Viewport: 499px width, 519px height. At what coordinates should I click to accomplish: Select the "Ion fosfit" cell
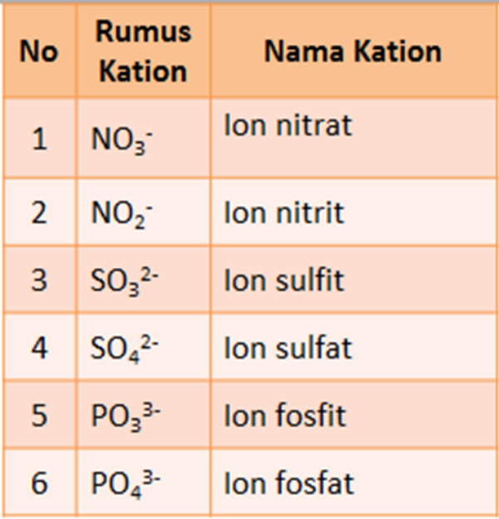pos(353,415)
